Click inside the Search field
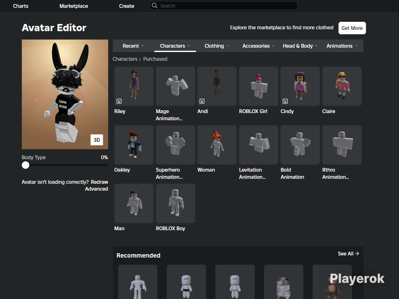This screenshot has height=299, width=399. [x=224, y=6]
